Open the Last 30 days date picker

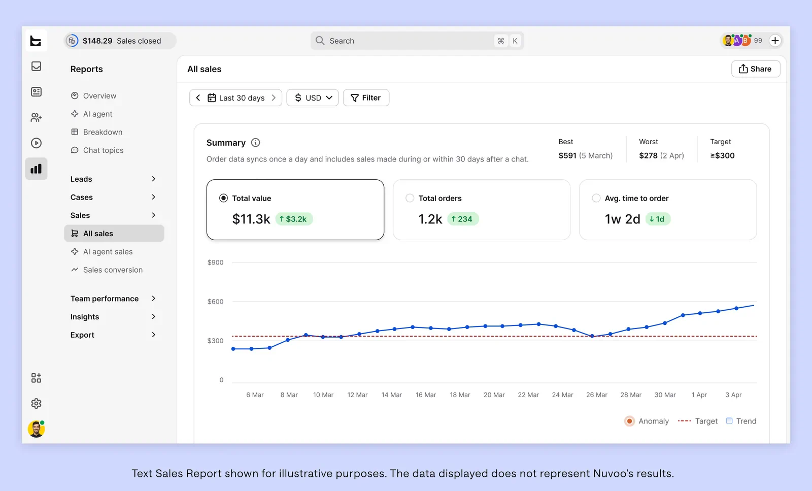click(235, 97)
